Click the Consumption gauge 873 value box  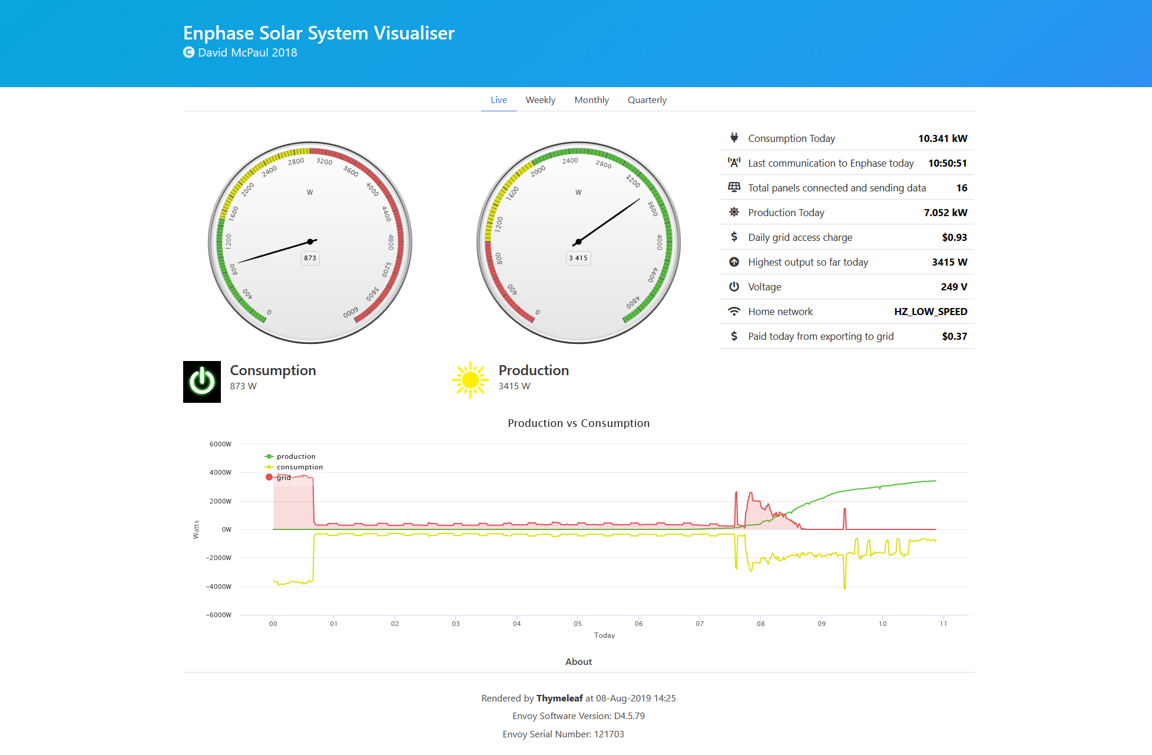point(310,258)
